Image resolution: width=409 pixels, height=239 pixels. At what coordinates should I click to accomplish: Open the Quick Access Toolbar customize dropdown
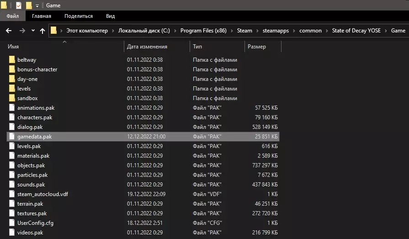pos(37,5)
